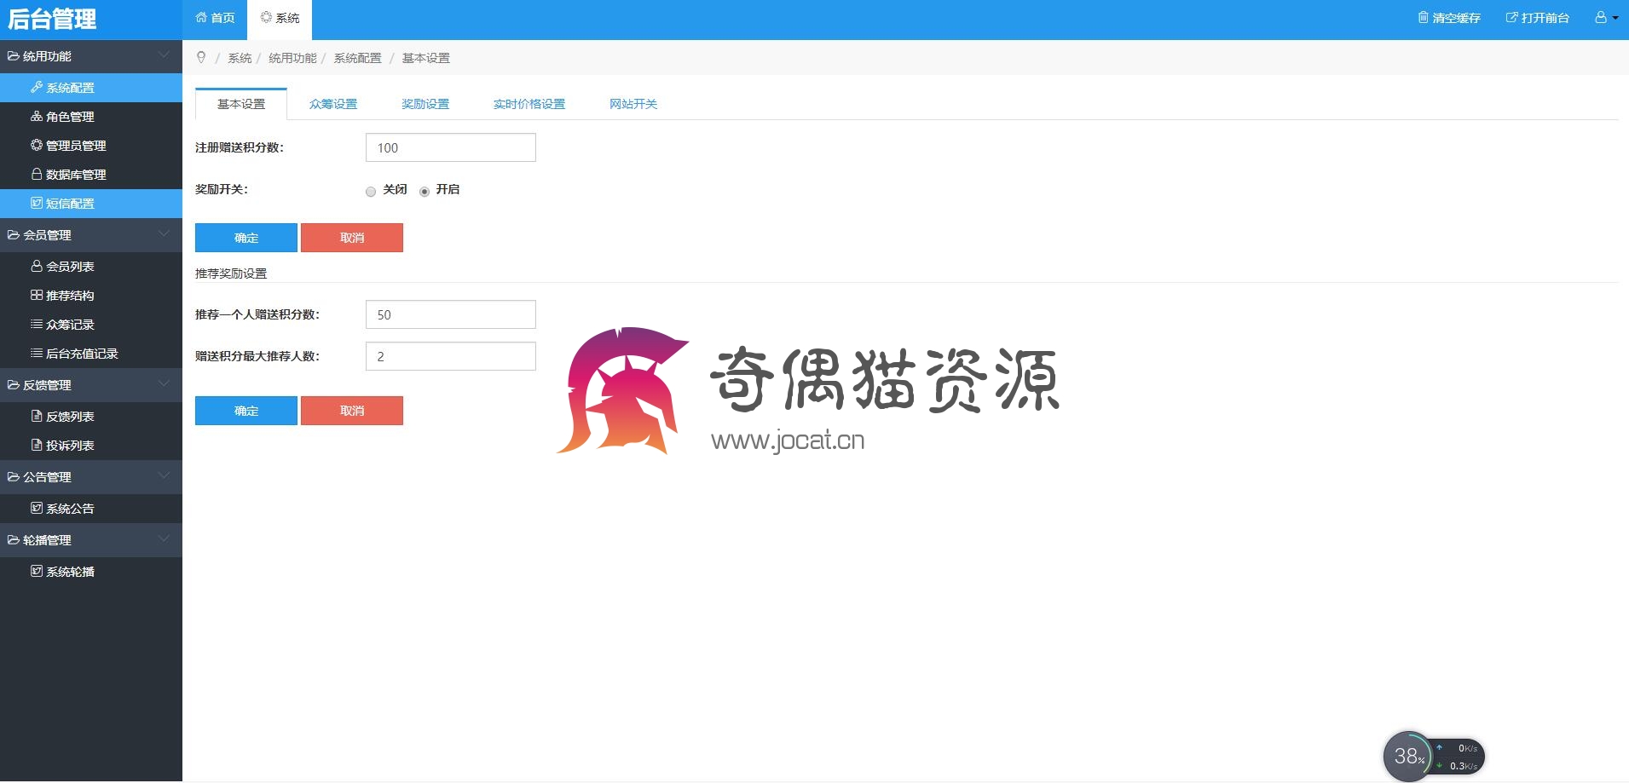The image size is (1629, 783).
Task: Click the folder icon beside 轮播管理
Action: tap(14, 540)
